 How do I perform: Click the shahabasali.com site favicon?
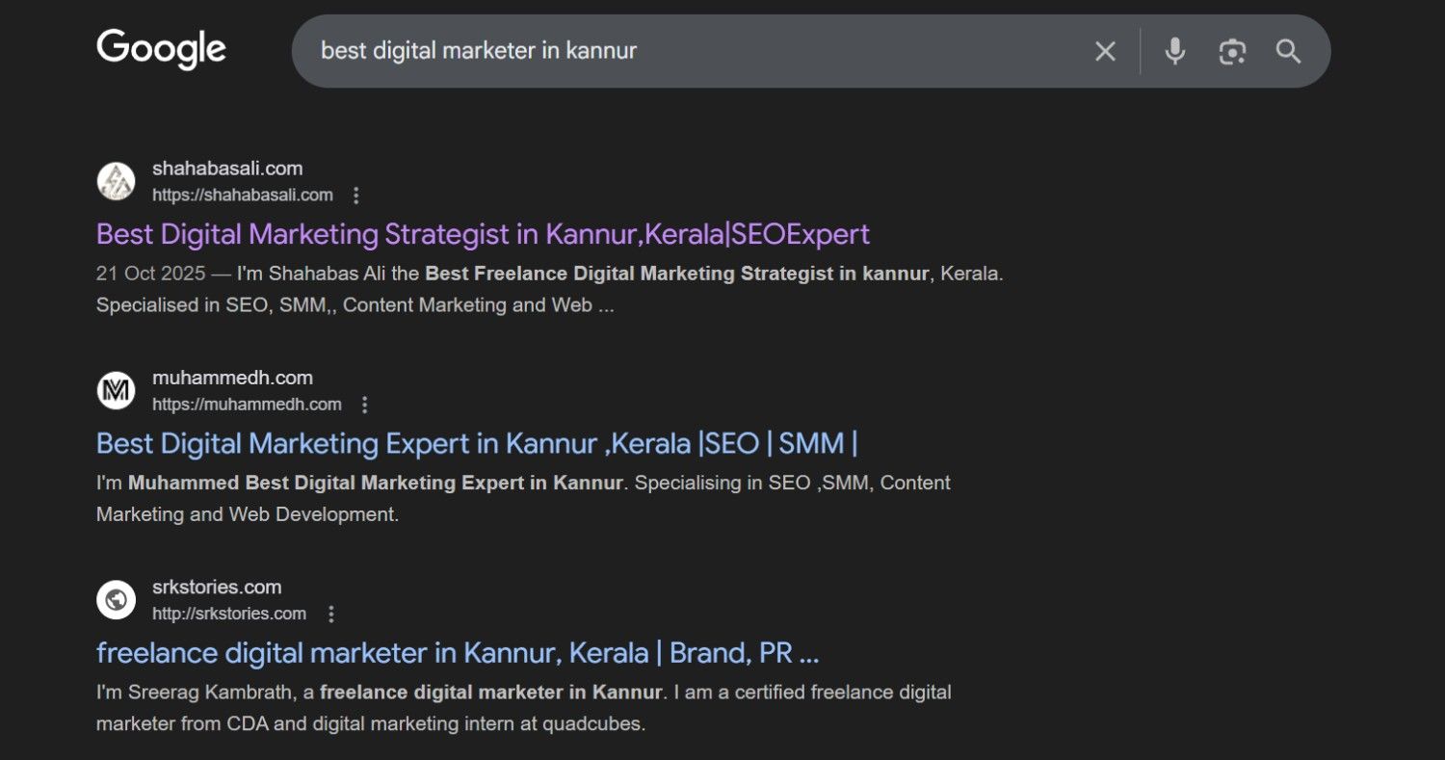pyautogui.click(x=116, y=181)
